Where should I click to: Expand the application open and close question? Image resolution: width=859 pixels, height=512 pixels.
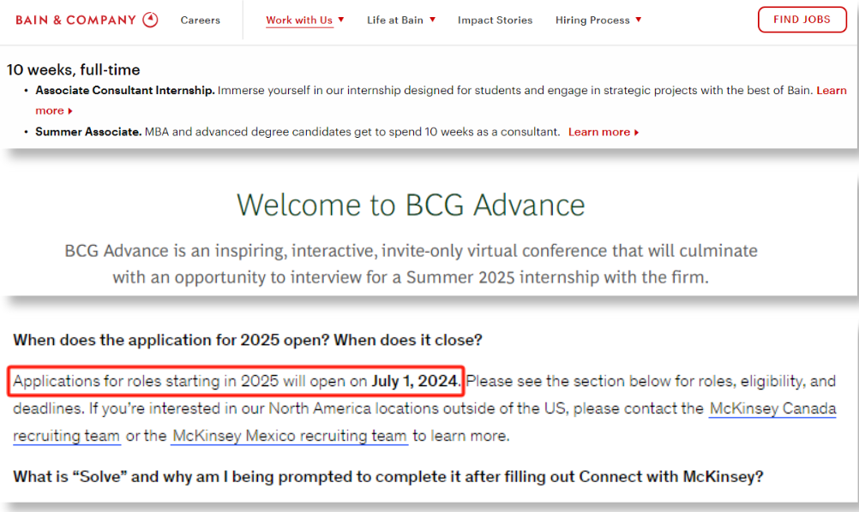coord(248,340)
